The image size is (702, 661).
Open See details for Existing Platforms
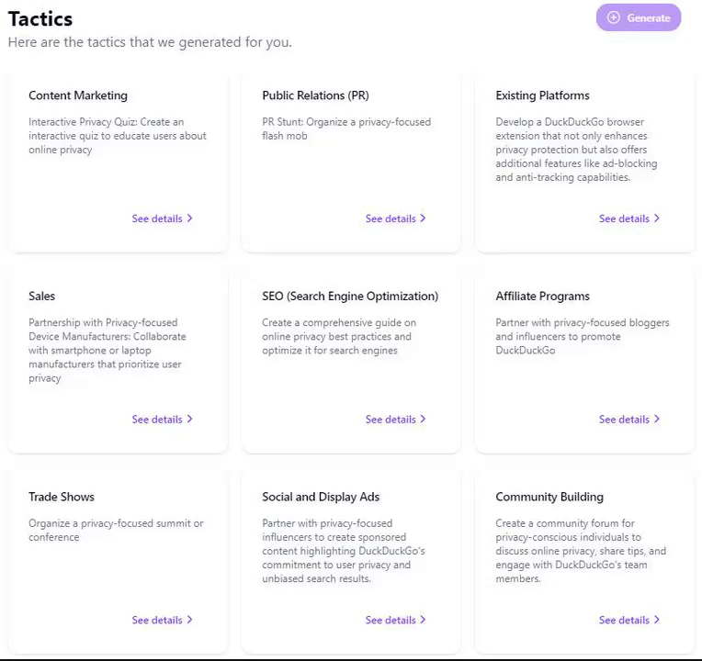point(624,218)
